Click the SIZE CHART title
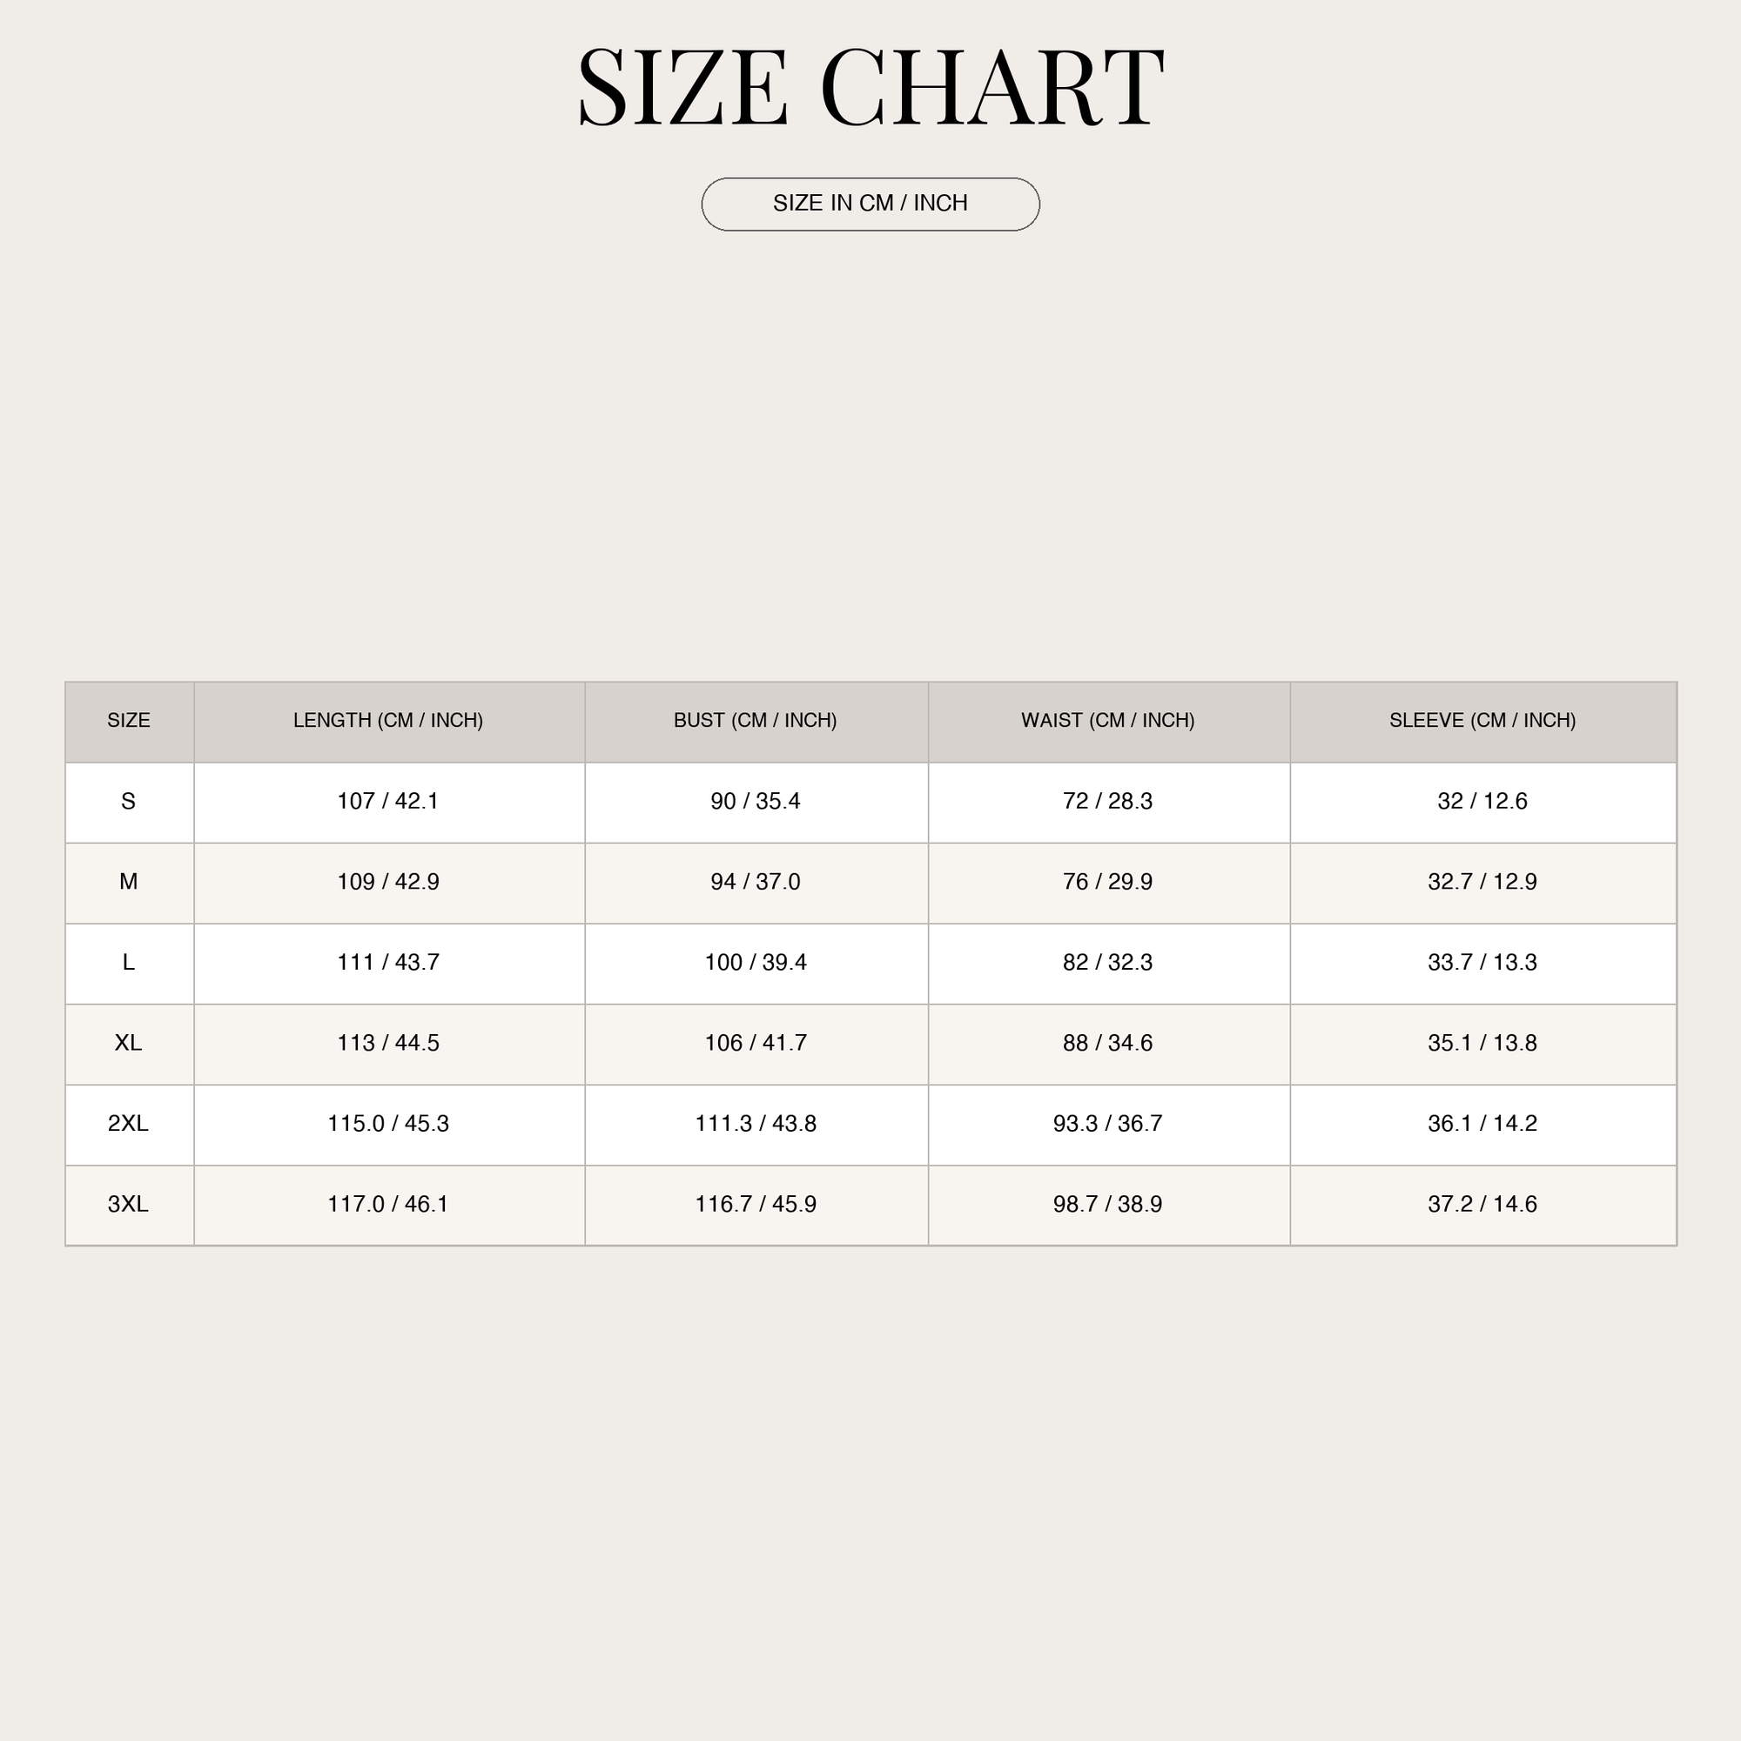The height and width of the screenshot is (1741, 1741). [870, 87]
